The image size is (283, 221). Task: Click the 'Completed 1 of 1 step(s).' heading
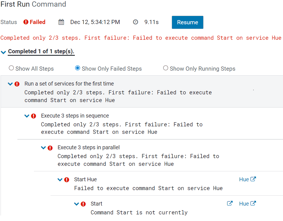[x=41, y=51]
